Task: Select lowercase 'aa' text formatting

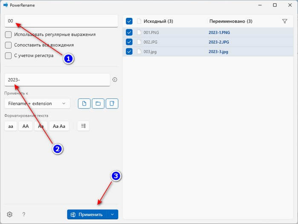Action: point(11,126)
